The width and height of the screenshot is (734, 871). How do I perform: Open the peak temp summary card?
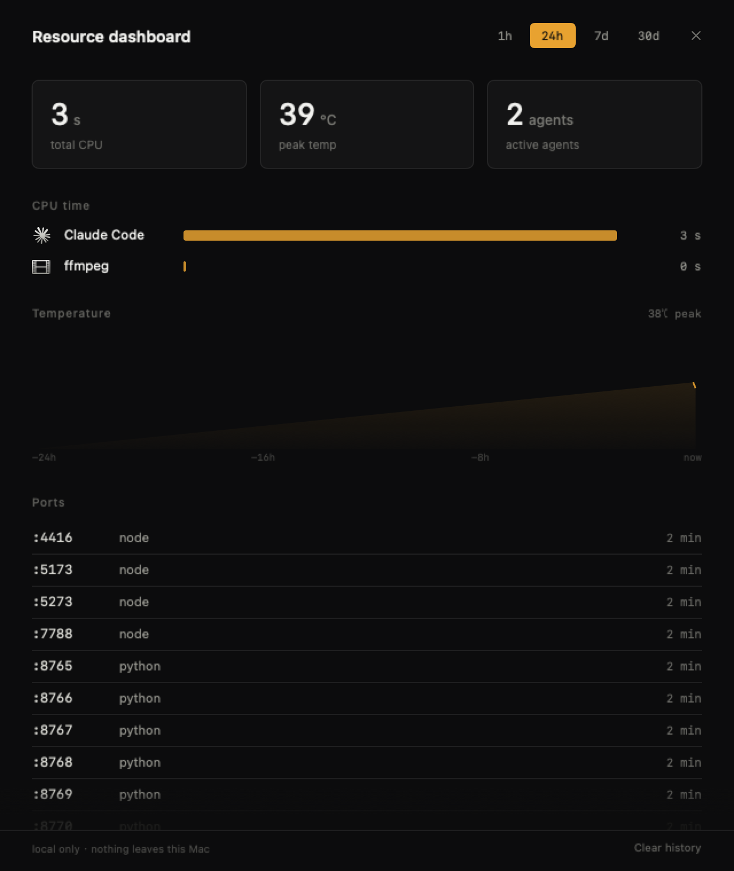point(367,124)
